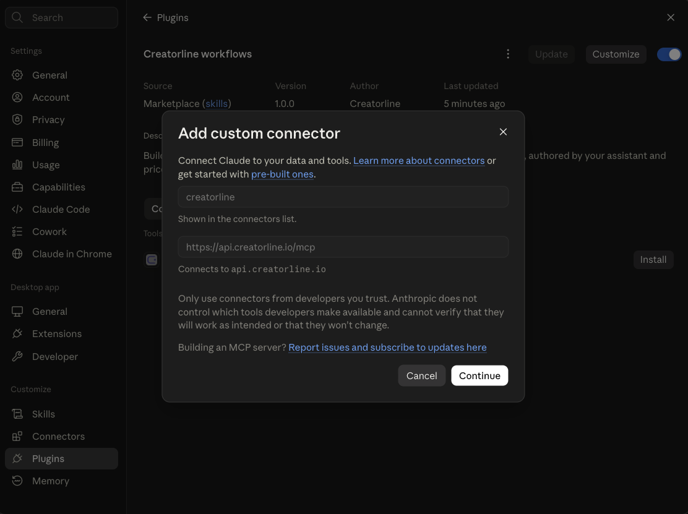This screenshot has width=688, height=514.
Task: Click the '5 minutes ago' value
Action: pyautogui.click(x=474, y=103)
